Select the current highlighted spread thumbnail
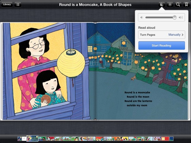 click(32, 139)
